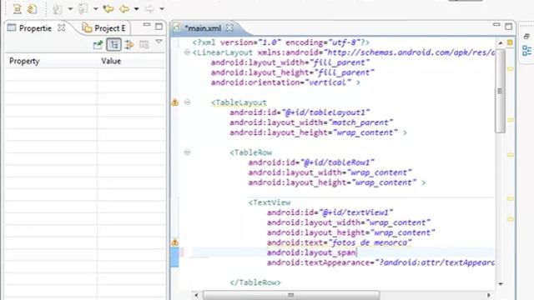
Task: Click the horizontal scrollbar right arrow
Action: point(489,295)
